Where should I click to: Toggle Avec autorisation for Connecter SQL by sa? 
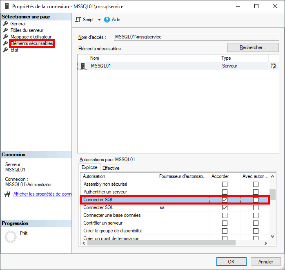point(256,207)
